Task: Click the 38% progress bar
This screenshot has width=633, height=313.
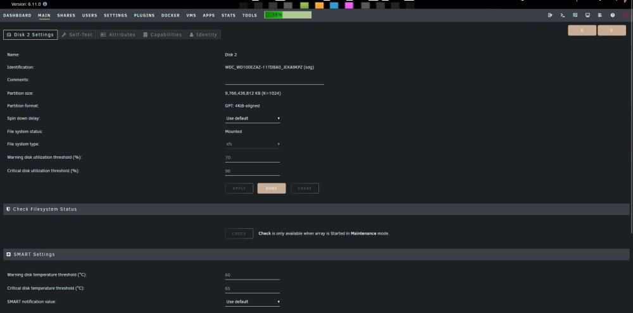Action: (288, 15)
